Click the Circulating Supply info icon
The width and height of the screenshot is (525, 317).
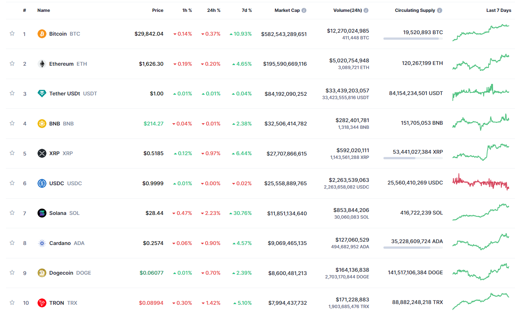pyautogui.click(x=440, y=10)
